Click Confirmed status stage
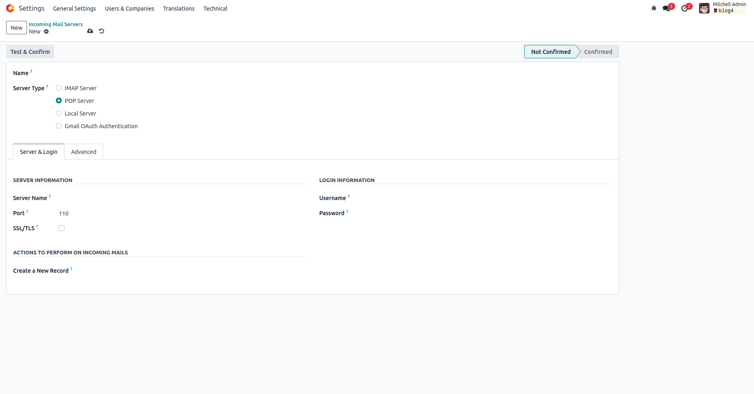This screenshot has height=394, width=754. coord(598,52)
